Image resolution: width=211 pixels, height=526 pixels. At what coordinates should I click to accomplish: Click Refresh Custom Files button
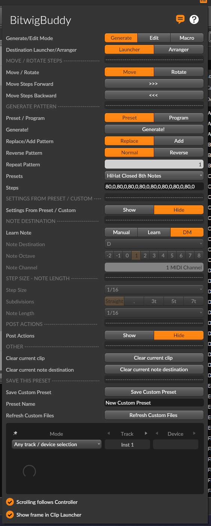(x=154, y=415)
